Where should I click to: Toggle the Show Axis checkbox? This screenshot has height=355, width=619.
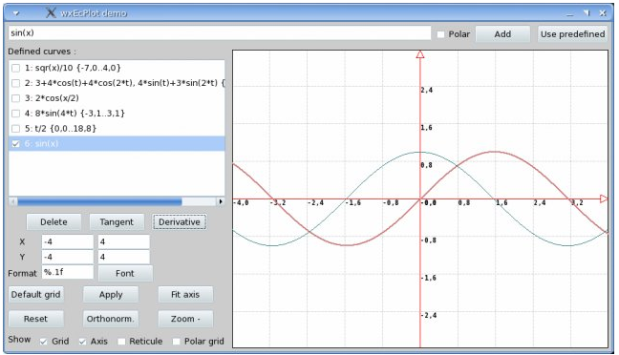point(82,342)
